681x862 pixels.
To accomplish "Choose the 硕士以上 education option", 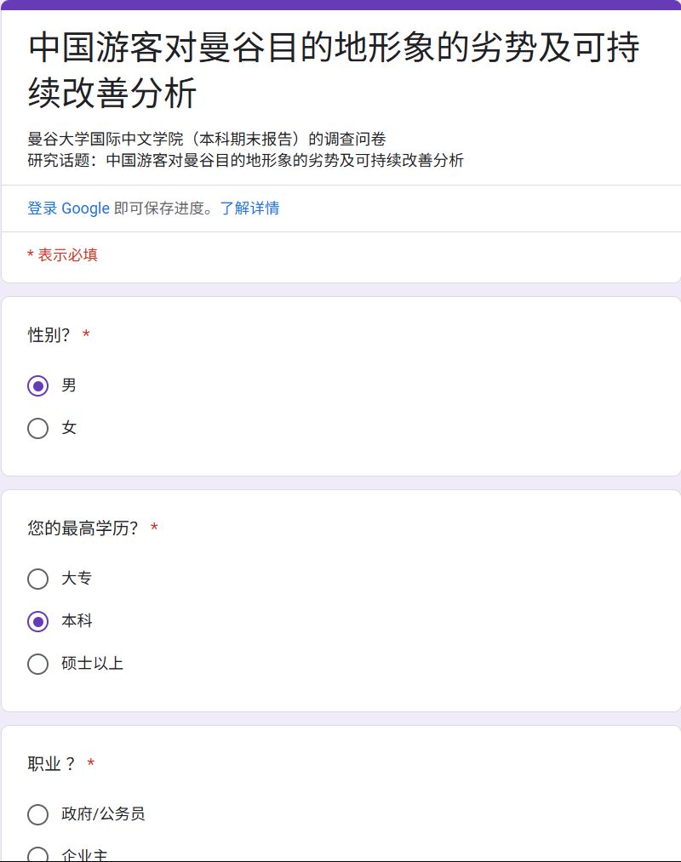I will pos(37,664).
